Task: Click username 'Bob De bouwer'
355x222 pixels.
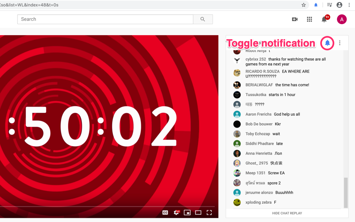Action: (x=259, y=124)
